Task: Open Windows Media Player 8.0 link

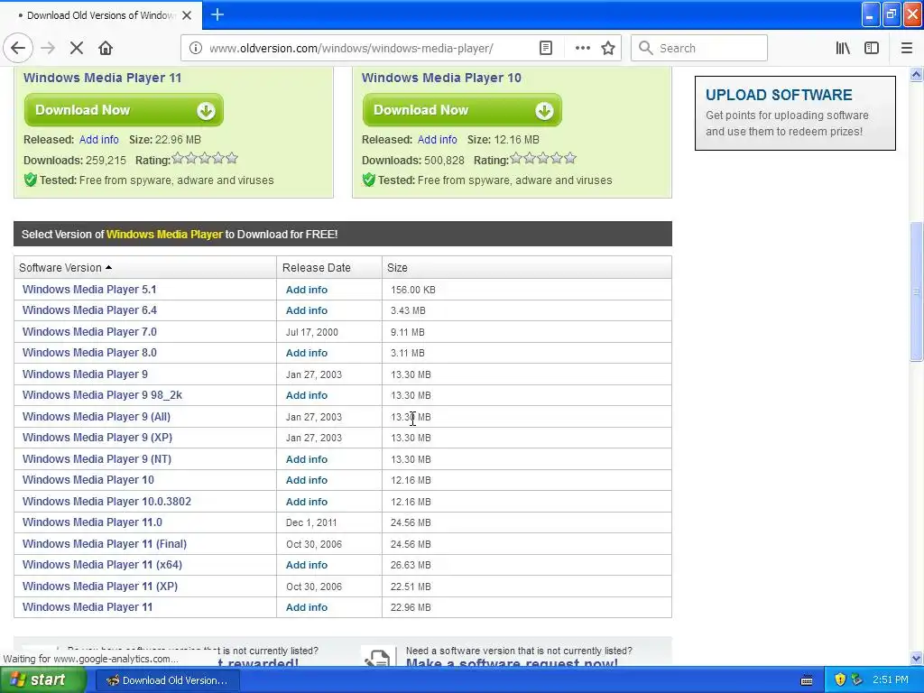Action: pyautogui.click(x=89, y=353)
